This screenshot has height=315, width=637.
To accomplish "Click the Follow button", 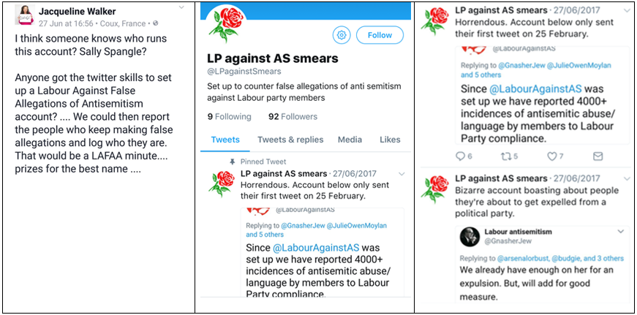I will coord(380,34).
